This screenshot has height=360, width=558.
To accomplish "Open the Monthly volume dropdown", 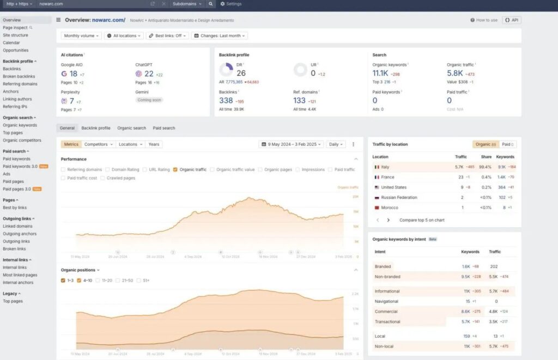I will 81,35.
